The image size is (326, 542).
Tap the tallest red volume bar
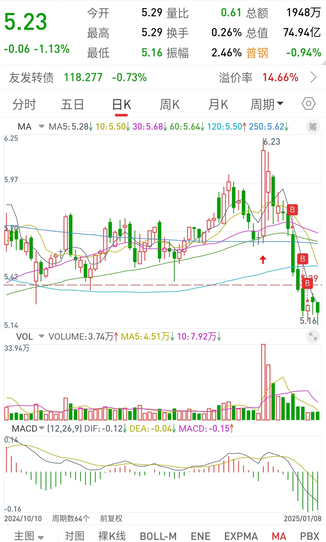pos(263,382)
